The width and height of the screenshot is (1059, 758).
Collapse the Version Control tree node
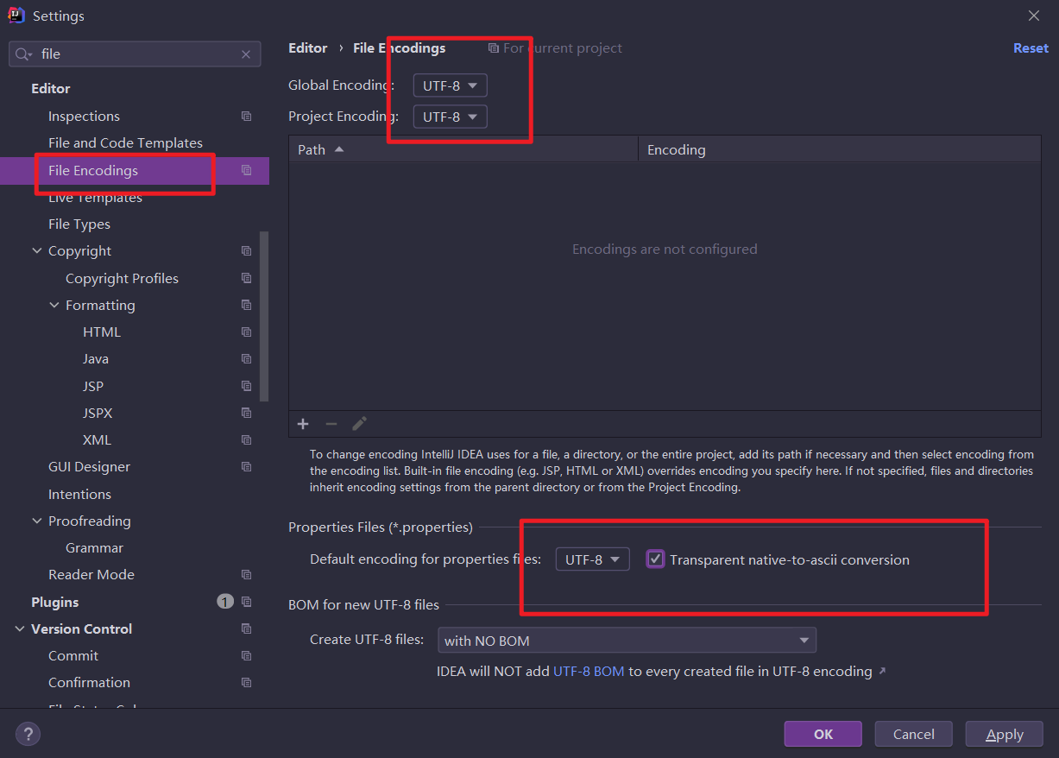[x=20, y=629]
